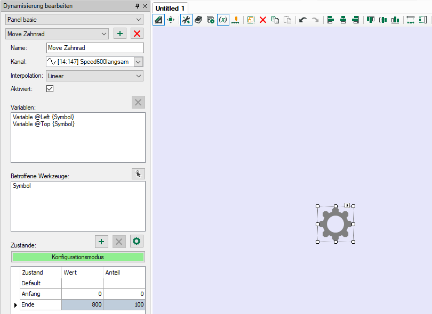Click the remove variable X button
Image resolution: width=432 pixels, height=314 pixels.
coord(138,103)
